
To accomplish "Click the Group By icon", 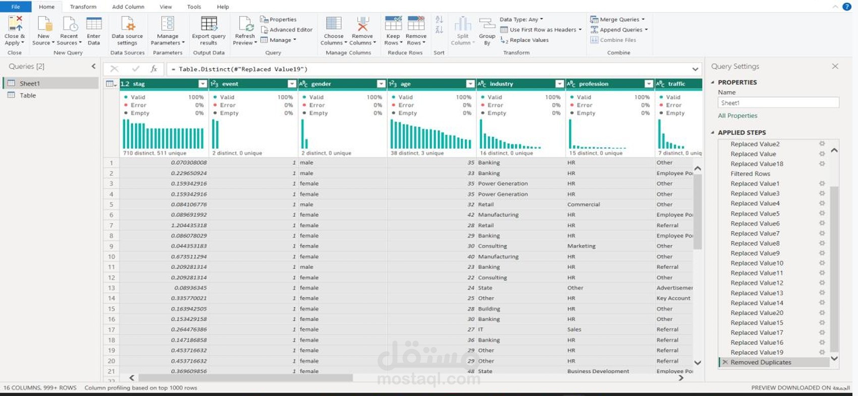I will coord(487,24).
